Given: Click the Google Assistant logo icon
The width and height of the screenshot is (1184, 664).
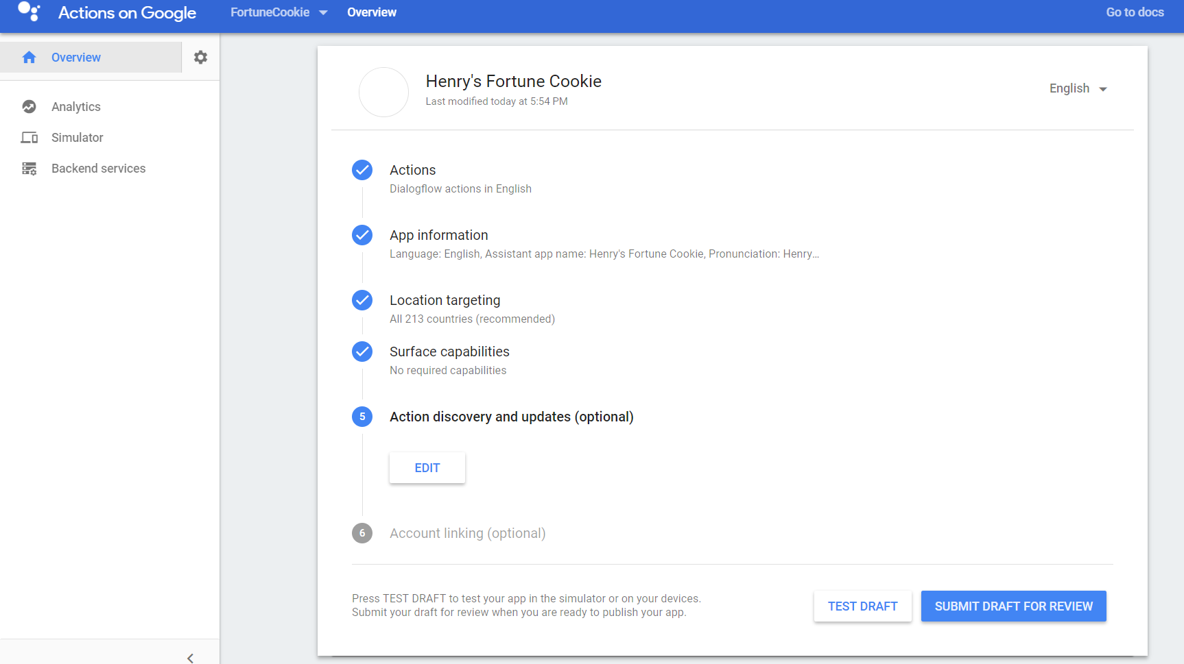Looking at the screenshot, I should pyautogui.click(x=29, y=12).
